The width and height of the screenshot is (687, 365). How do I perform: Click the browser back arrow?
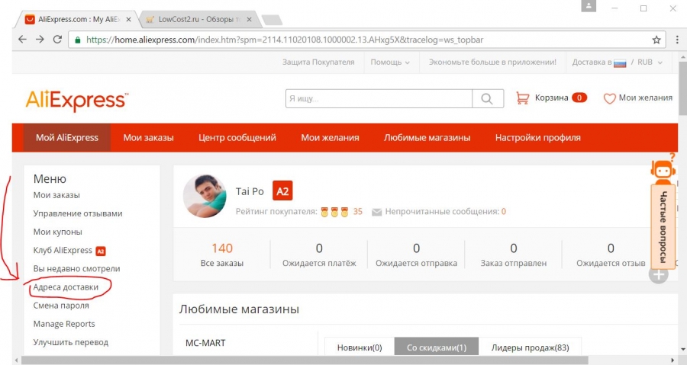[x=22, y=40]
